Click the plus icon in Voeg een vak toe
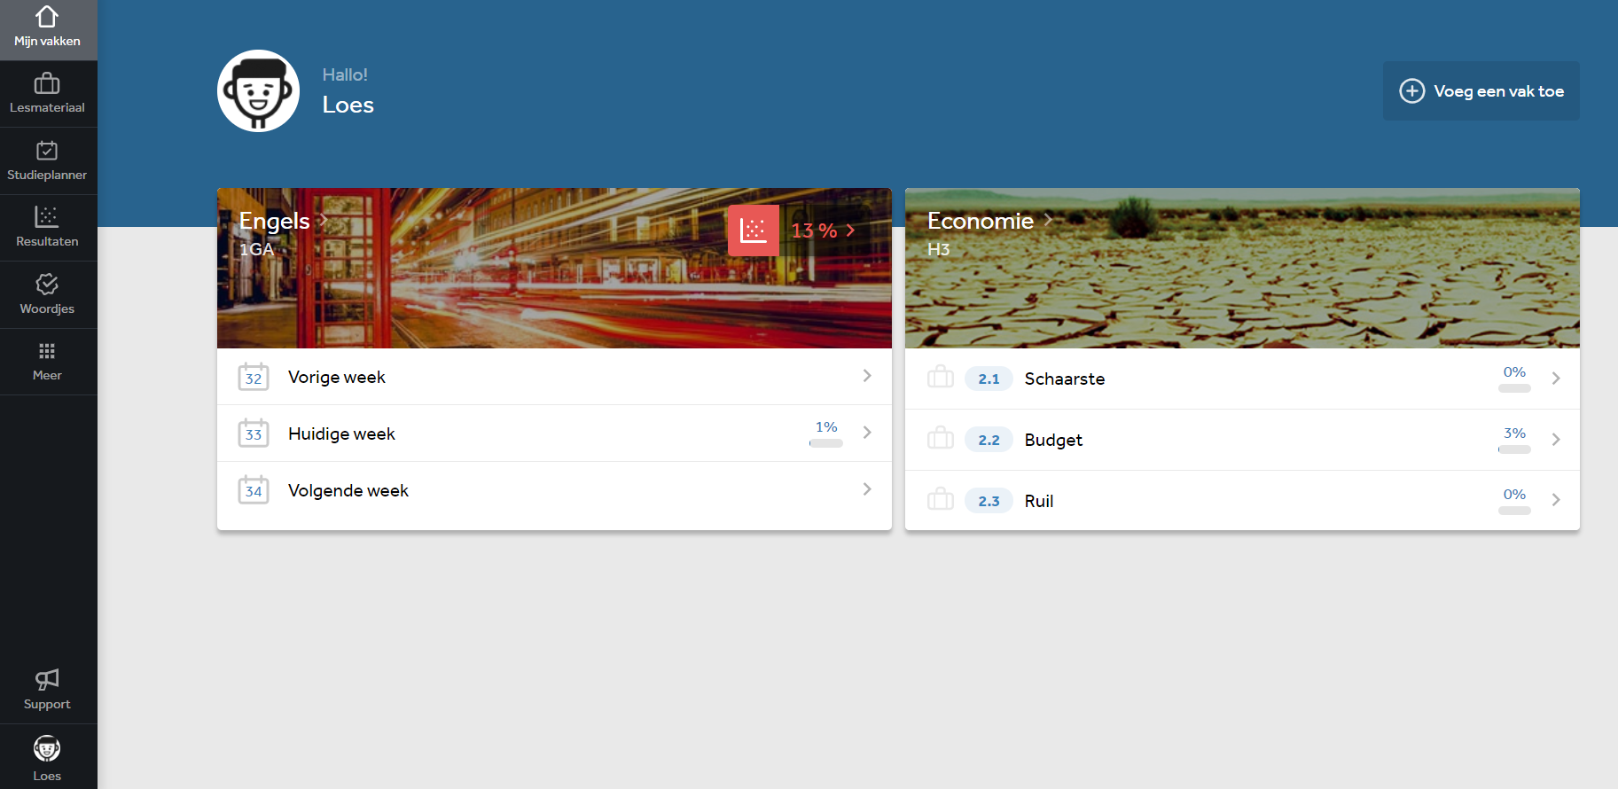Screen dimensions: 1618x789 click(1412, 90)
